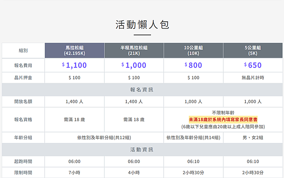Select the 10公里組 (10K) column header
The image size is (284, 178).
[x=193, y=51]
